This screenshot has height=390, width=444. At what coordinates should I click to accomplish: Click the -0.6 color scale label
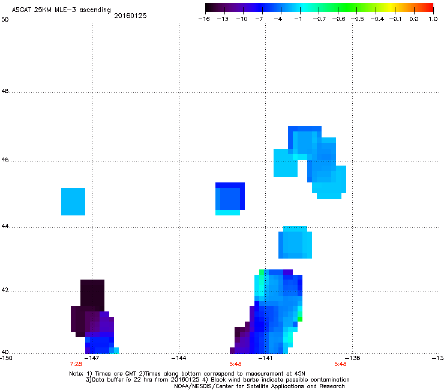coord(338,19)
